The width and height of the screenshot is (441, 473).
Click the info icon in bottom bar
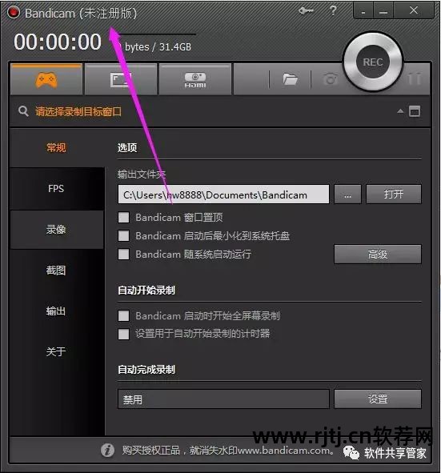(x=107, y=451)
